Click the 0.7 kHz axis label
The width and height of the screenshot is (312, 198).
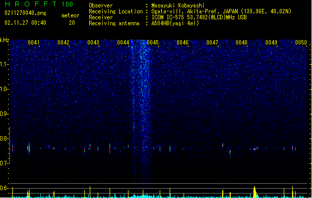4,163
